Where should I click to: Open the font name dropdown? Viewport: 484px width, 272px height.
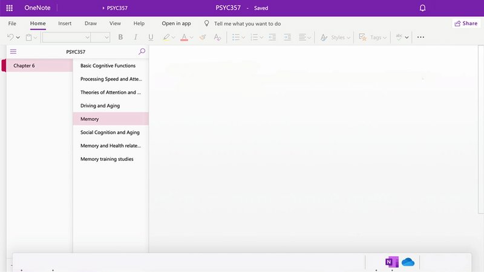[67, 37]
